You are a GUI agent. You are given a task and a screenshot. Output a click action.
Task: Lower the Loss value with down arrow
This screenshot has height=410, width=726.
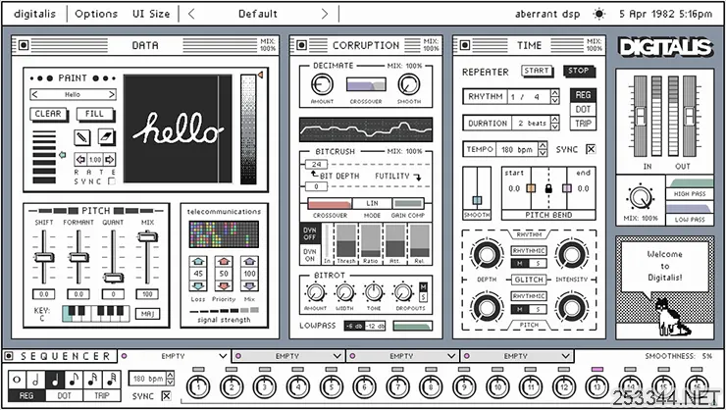pos(198,285)
